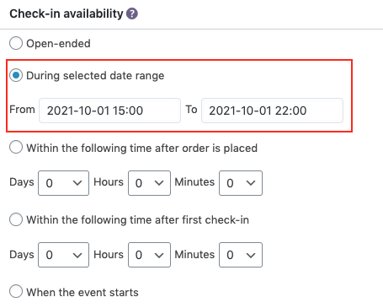Click the time after order is placed label text
383x308 pixels.
[142, 149]
